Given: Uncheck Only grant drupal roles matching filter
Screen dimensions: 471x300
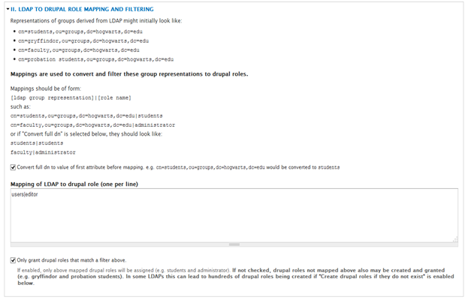Looking at the screenshot, I should point(14,260).
